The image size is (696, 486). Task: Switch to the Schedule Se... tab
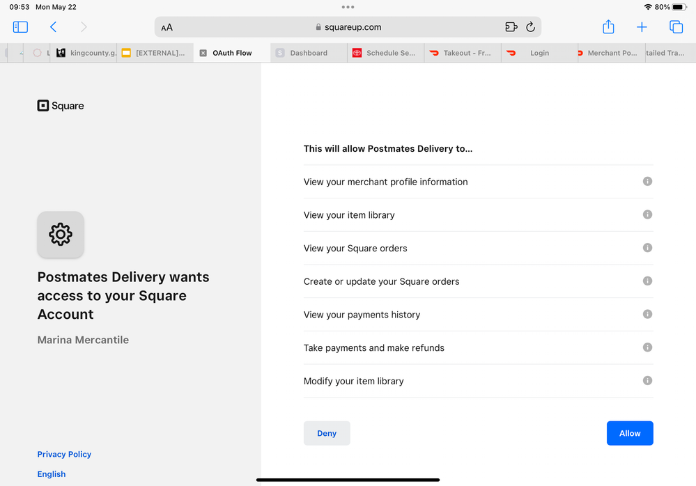click(390, 53)
